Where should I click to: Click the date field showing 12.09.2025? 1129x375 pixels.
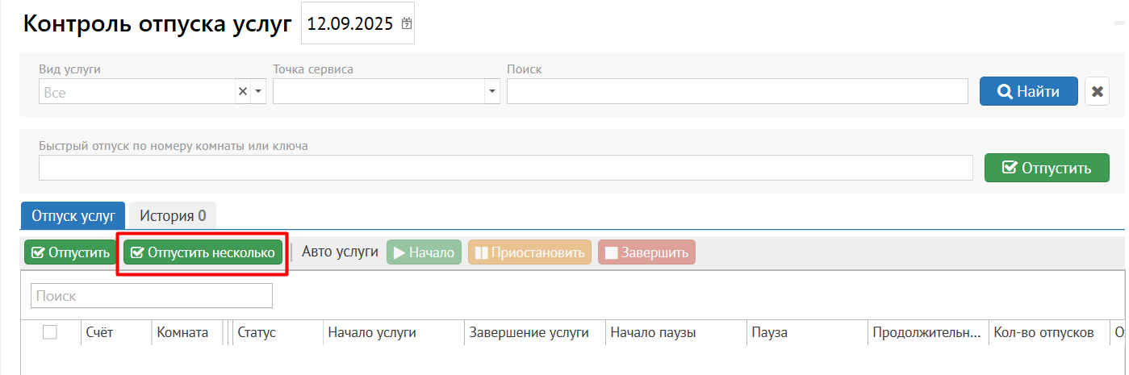[x=350, y=24]
